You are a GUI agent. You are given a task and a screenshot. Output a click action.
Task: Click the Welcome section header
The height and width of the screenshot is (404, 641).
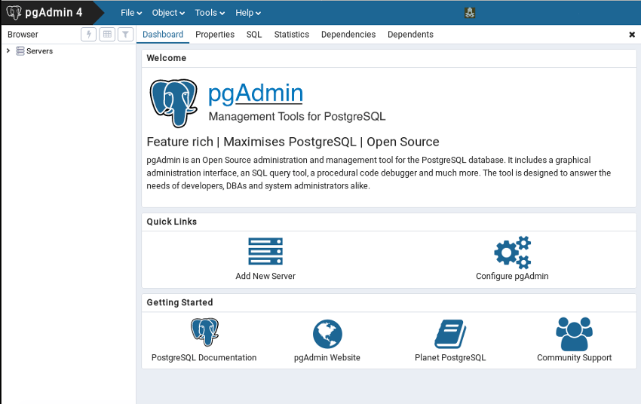click(x=167, y=58)
